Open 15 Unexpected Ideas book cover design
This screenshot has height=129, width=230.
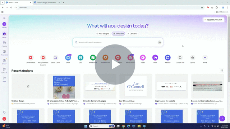[x=64, y=87]
